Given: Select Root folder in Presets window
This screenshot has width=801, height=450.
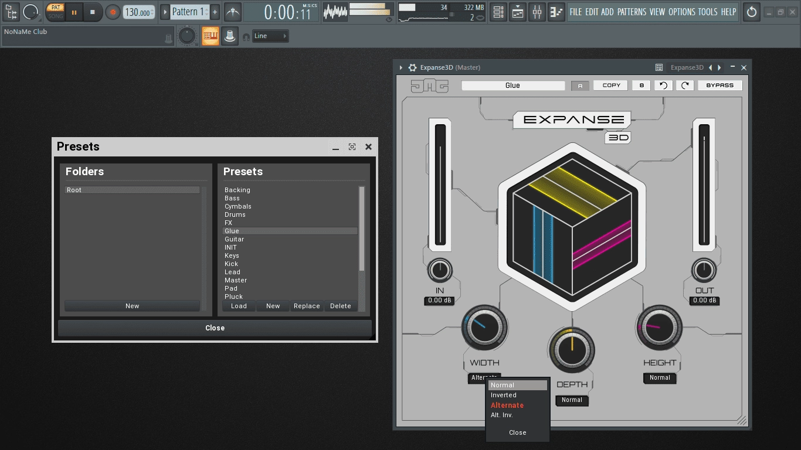Looking at the screenshot, I should [132, 190].
